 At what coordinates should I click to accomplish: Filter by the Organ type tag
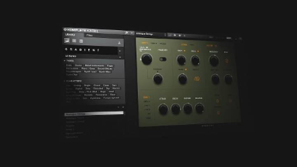(x=110, y=66)
